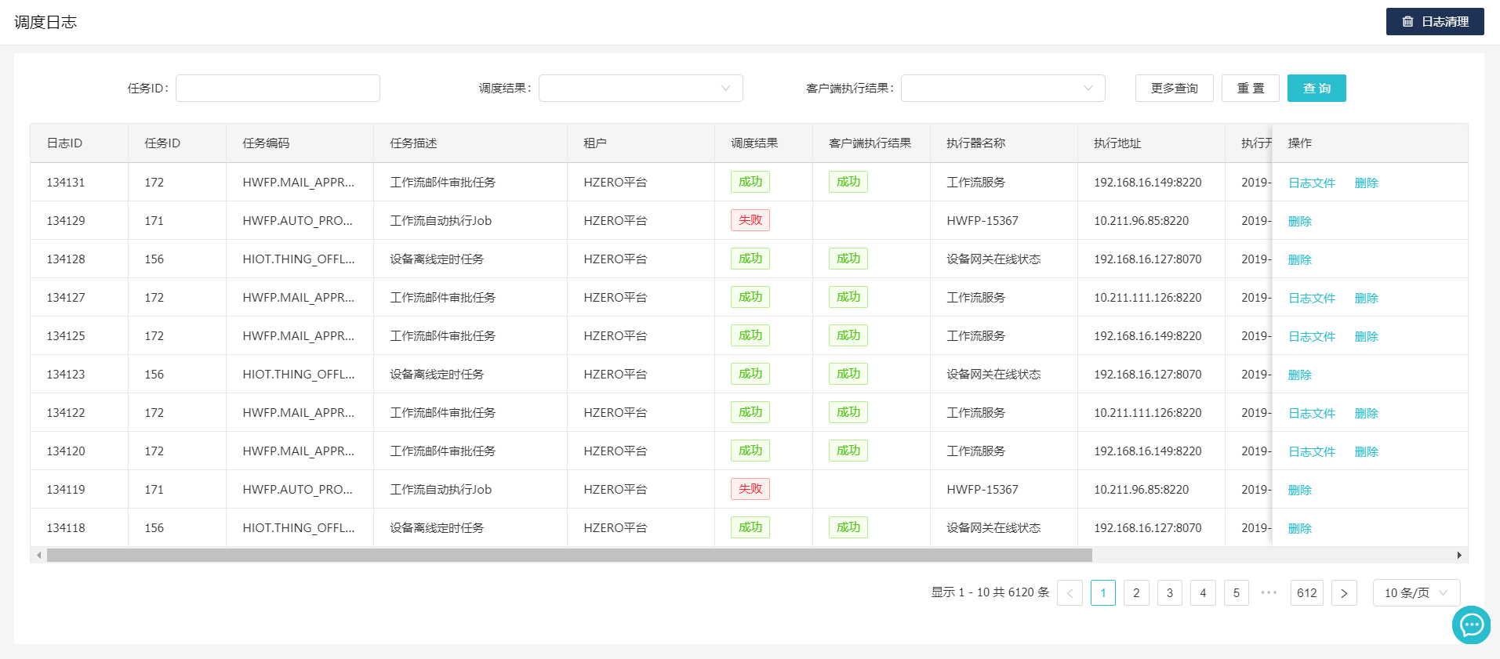
Task: Go to page 2
Action: tap(1136, 593)
